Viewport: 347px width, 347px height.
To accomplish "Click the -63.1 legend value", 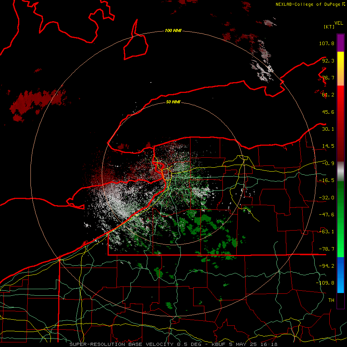I will [327, 232].
